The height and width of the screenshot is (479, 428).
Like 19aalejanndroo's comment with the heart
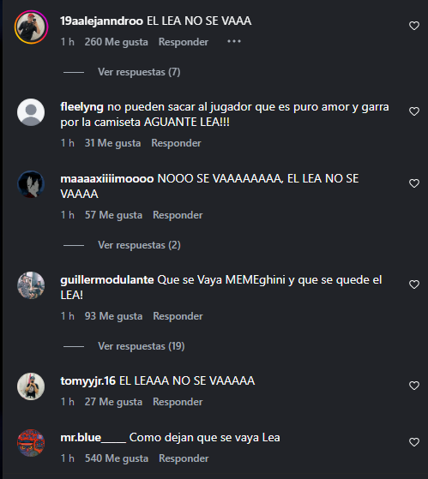tap(414, 26)
